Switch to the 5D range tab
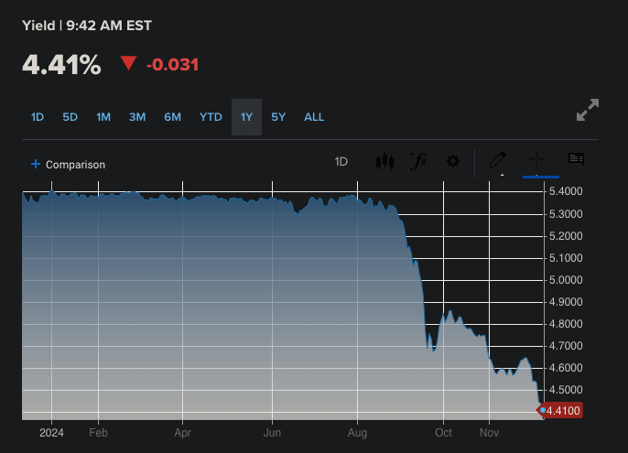Viewport: 628px width, 453px height. point(70,117)
